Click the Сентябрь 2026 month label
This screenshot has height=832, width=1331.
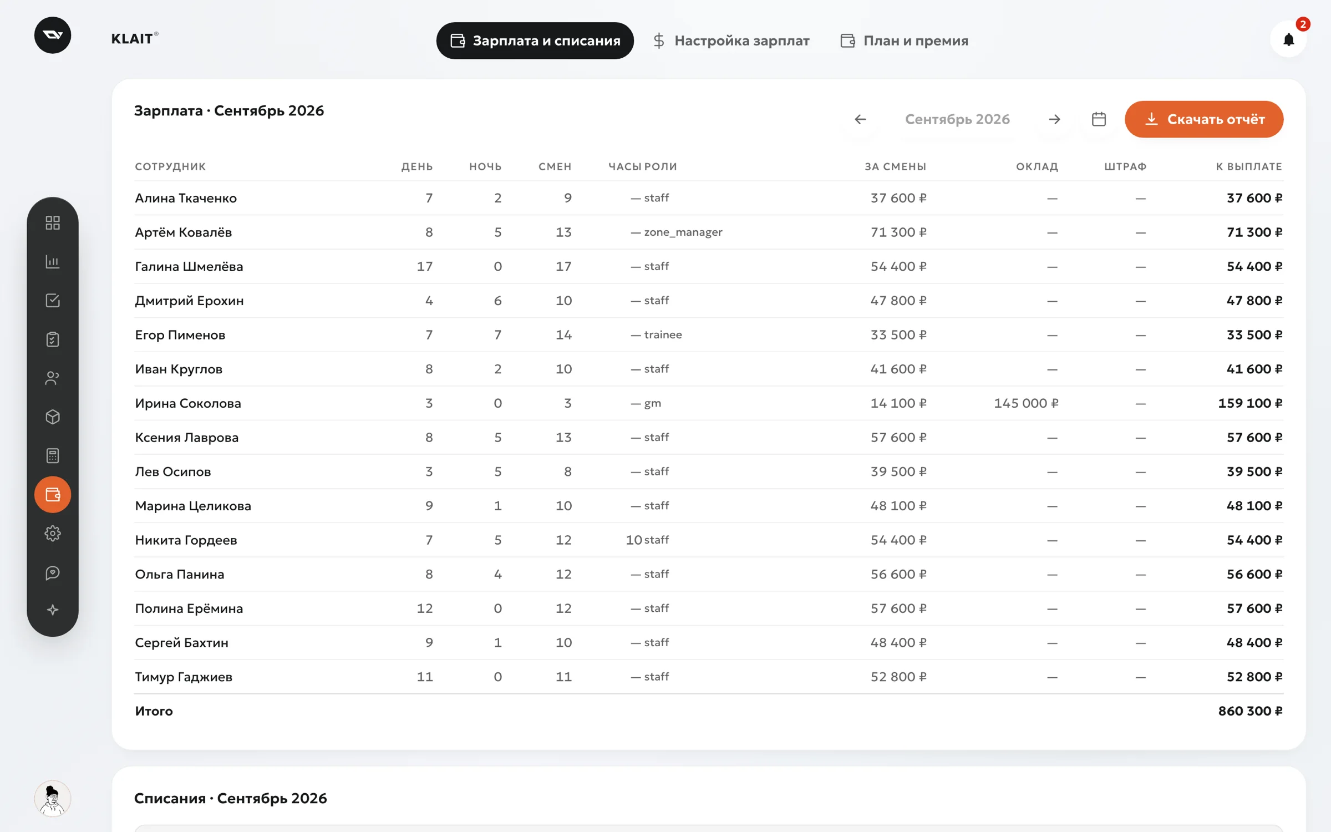(957, 119)
